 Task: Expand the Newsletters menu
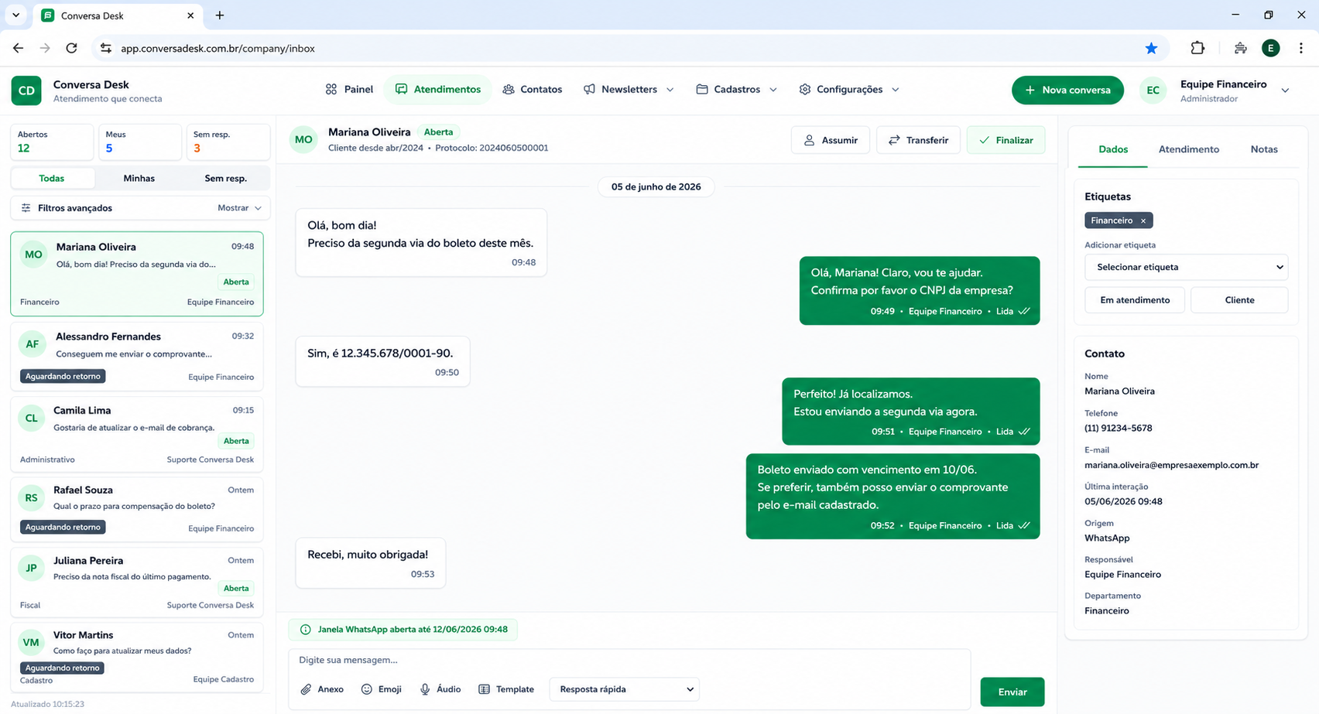click(629, 90)
